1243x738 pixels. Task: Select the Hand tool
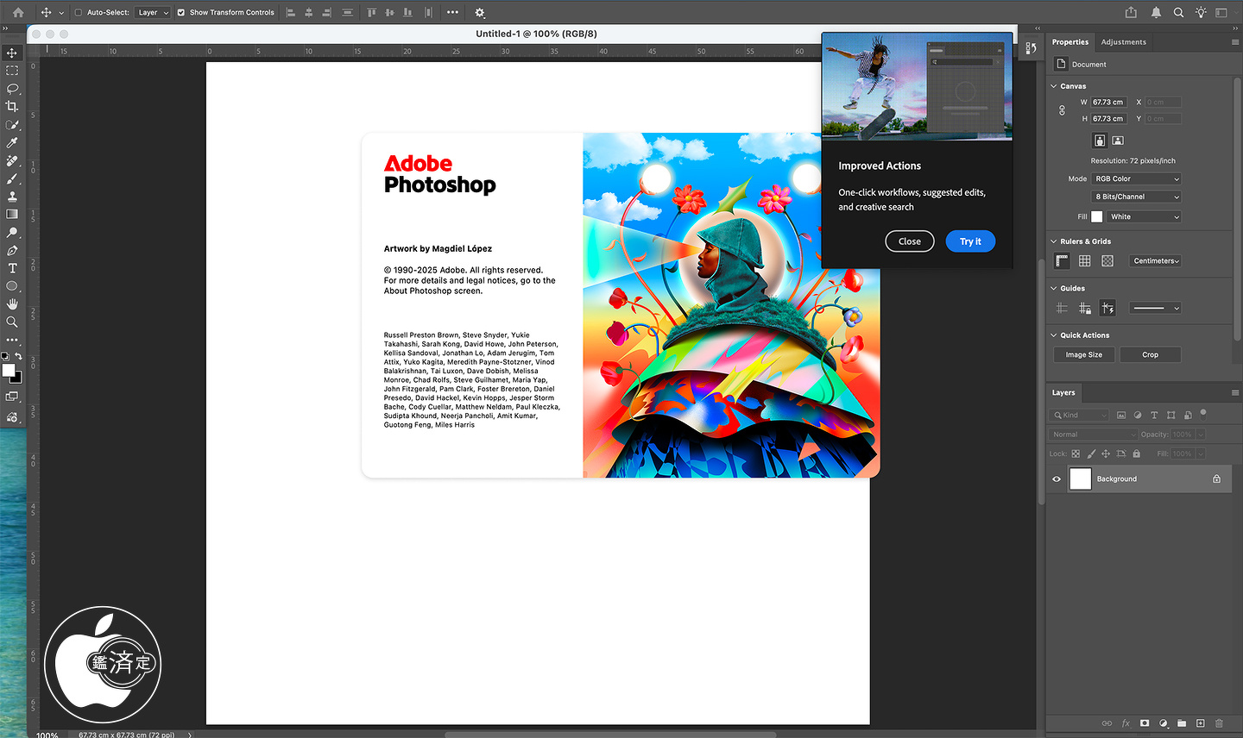[x=12, y=304]
